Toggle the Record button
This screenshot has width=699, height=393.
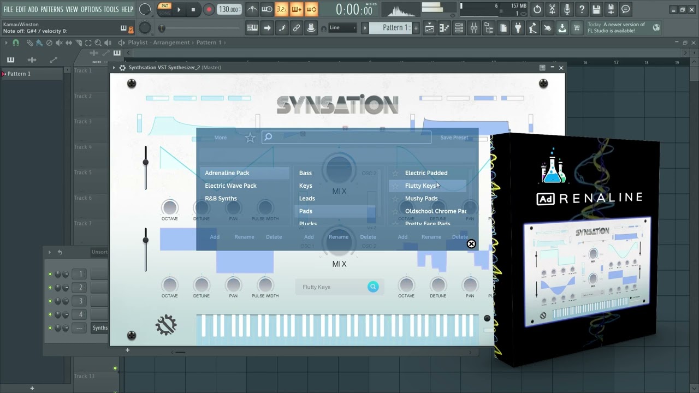point(209,9)
